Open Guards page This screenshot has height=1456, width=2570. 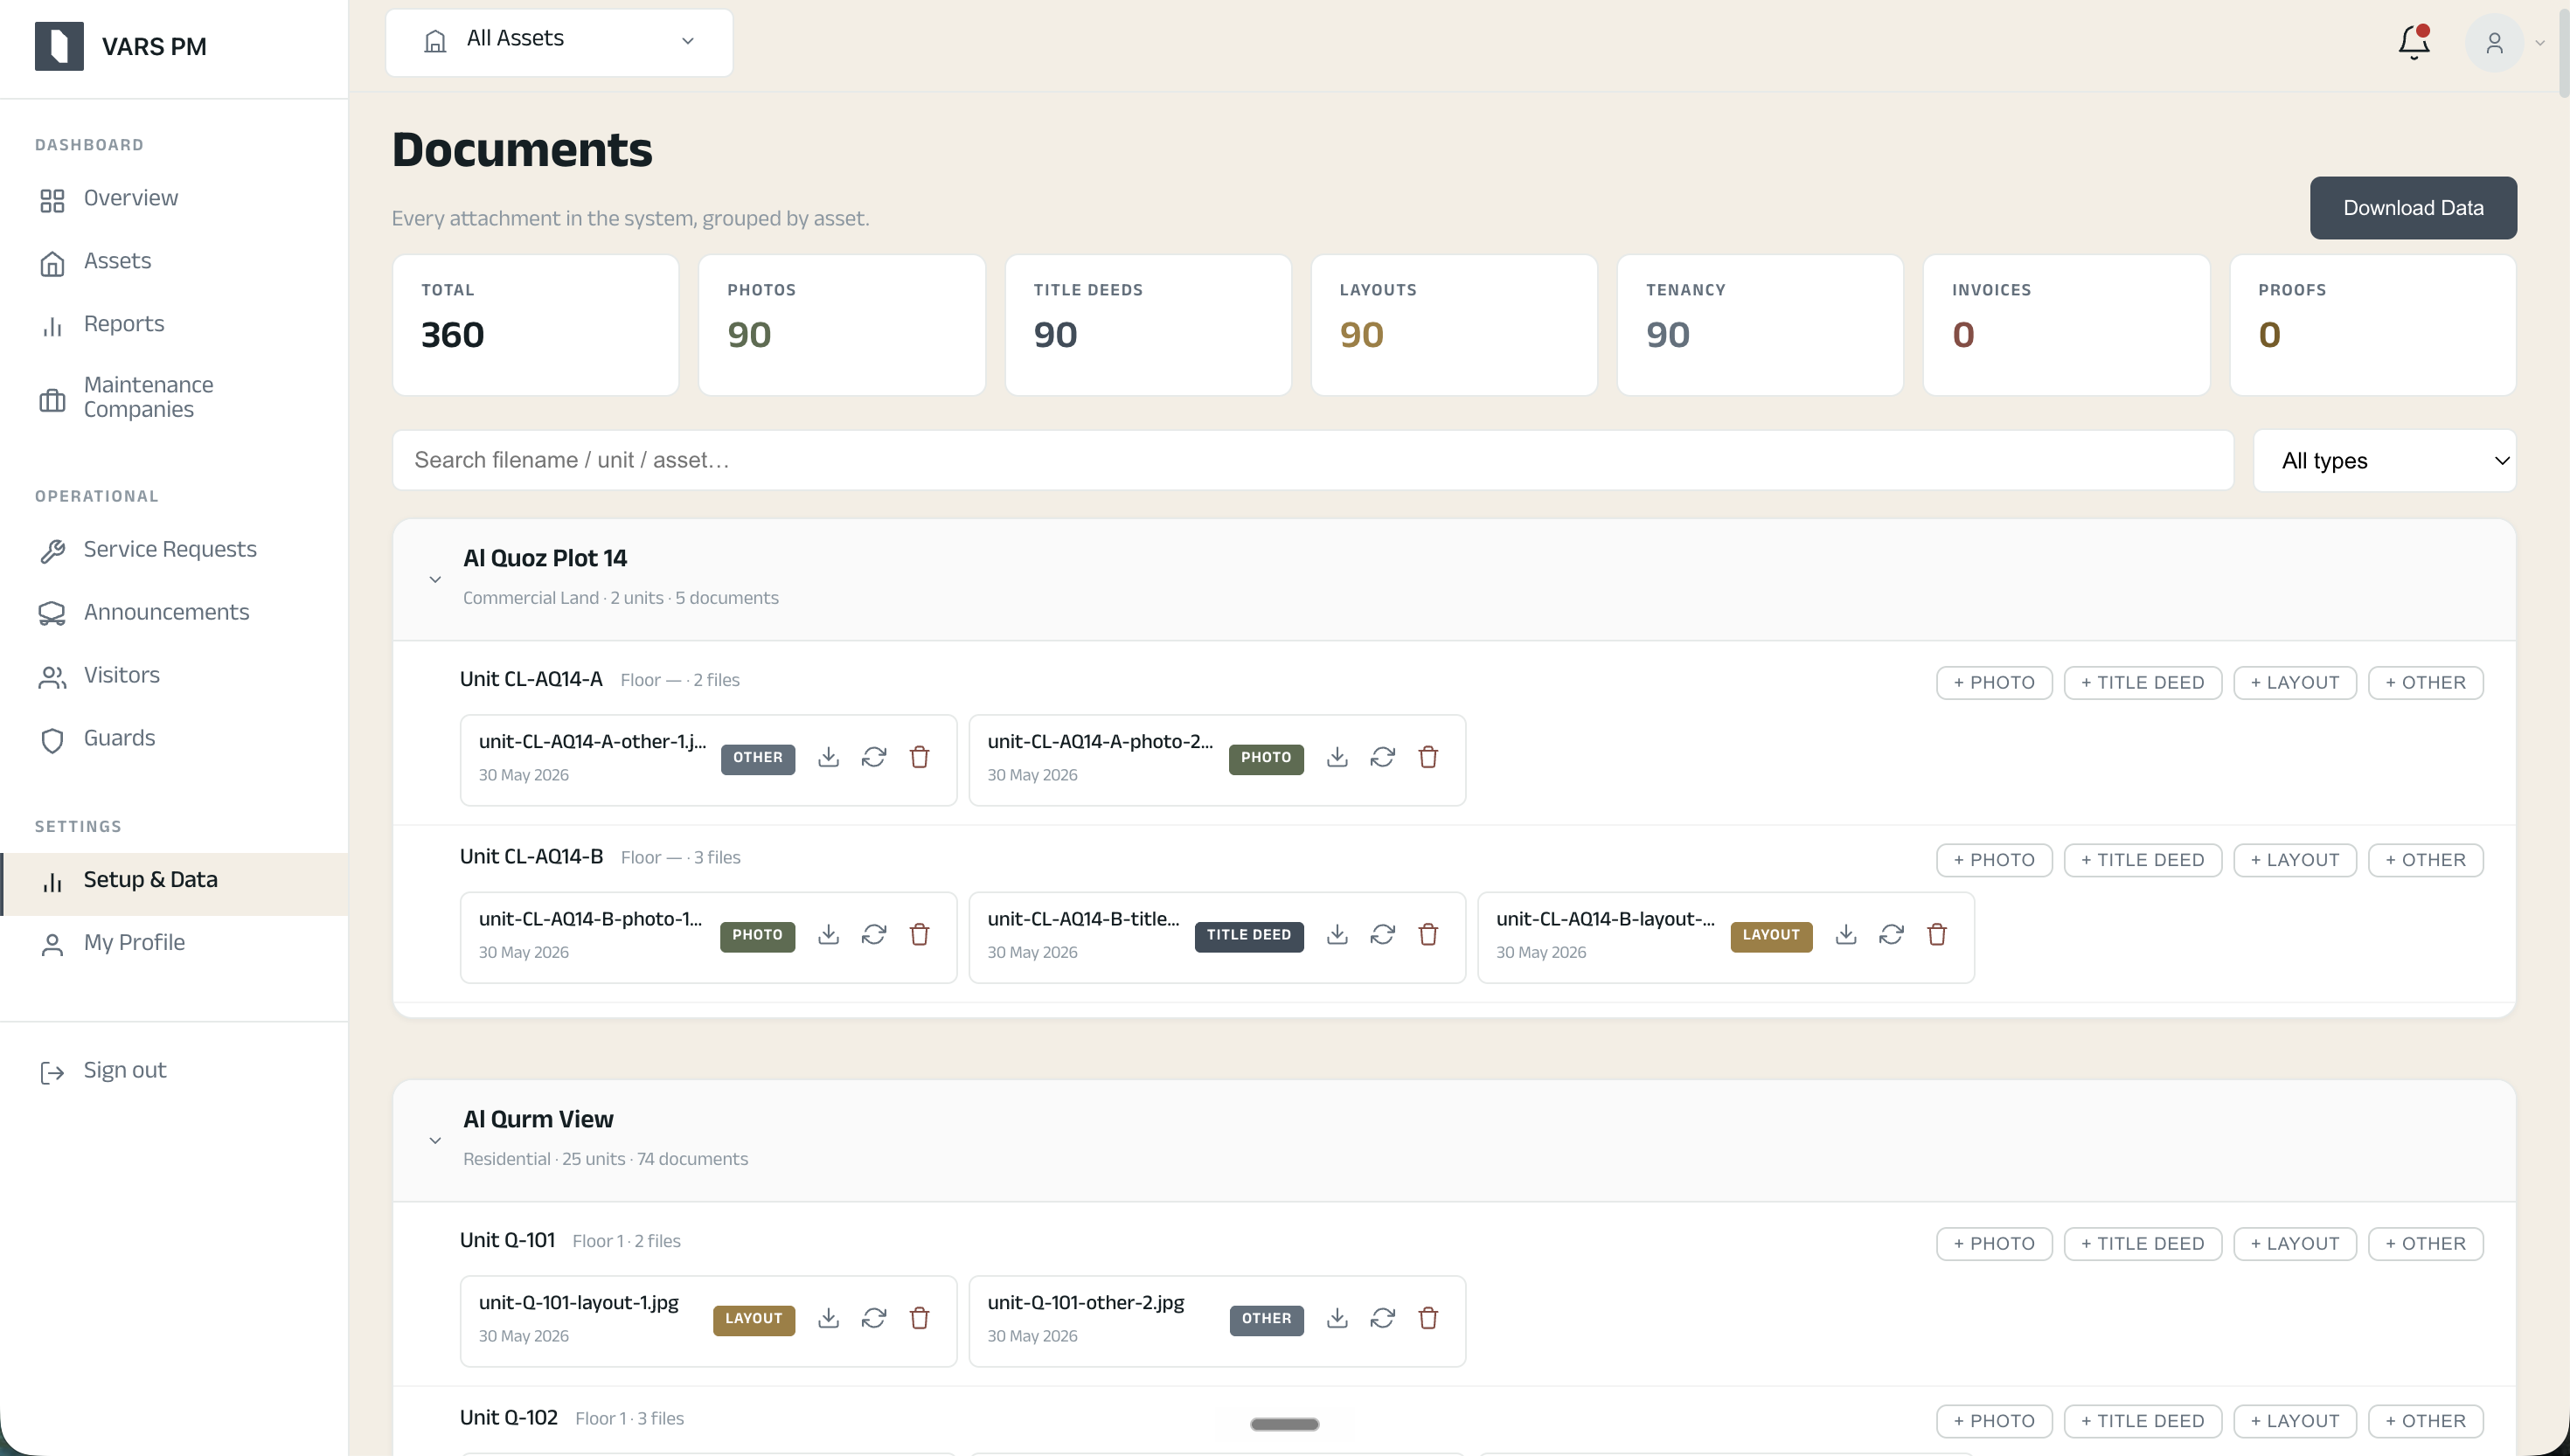point(174,738)
